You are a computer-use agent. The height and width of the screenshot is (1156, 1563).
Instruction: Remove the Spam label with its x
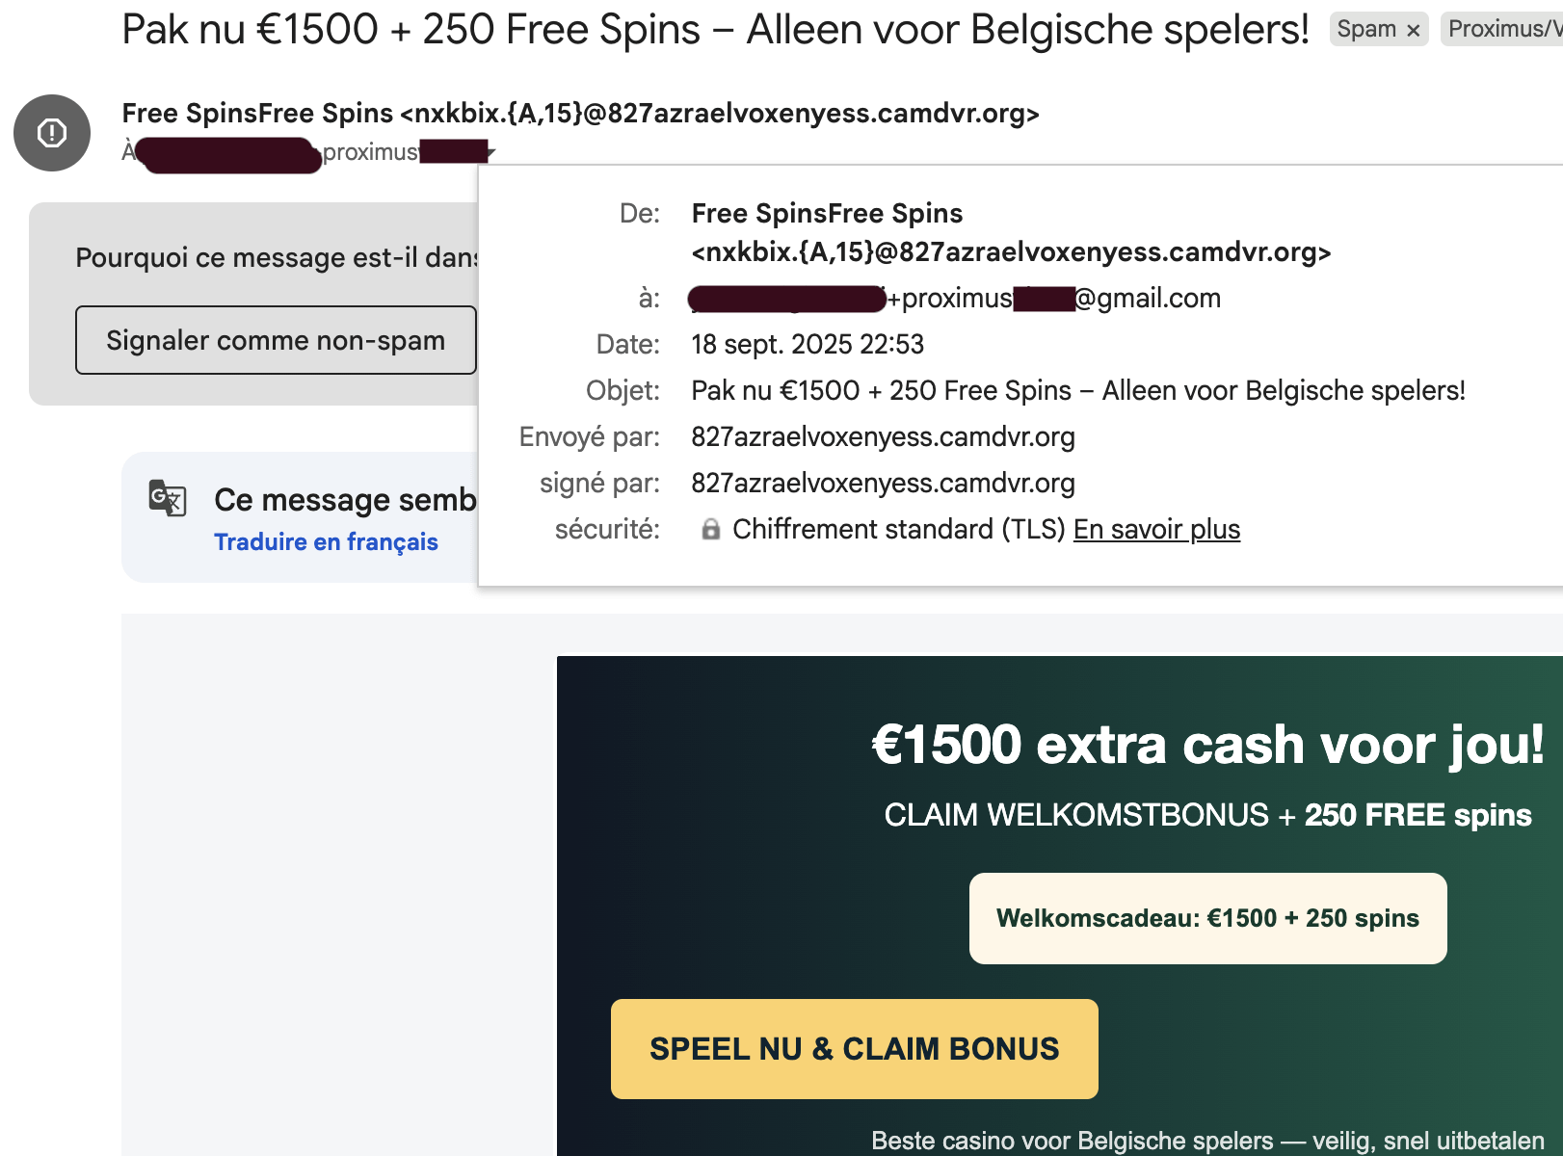point(1414,31)
